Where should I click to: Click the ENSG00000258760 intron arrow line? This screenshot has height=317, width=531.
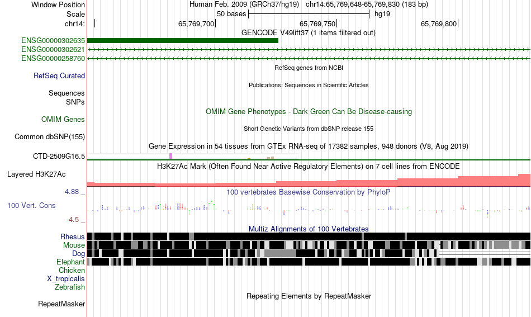[309, 59]
